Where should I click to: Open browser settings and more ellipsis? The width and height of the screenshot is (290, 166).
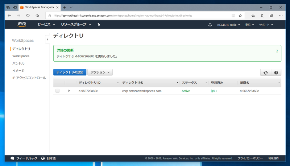point(281,16)
